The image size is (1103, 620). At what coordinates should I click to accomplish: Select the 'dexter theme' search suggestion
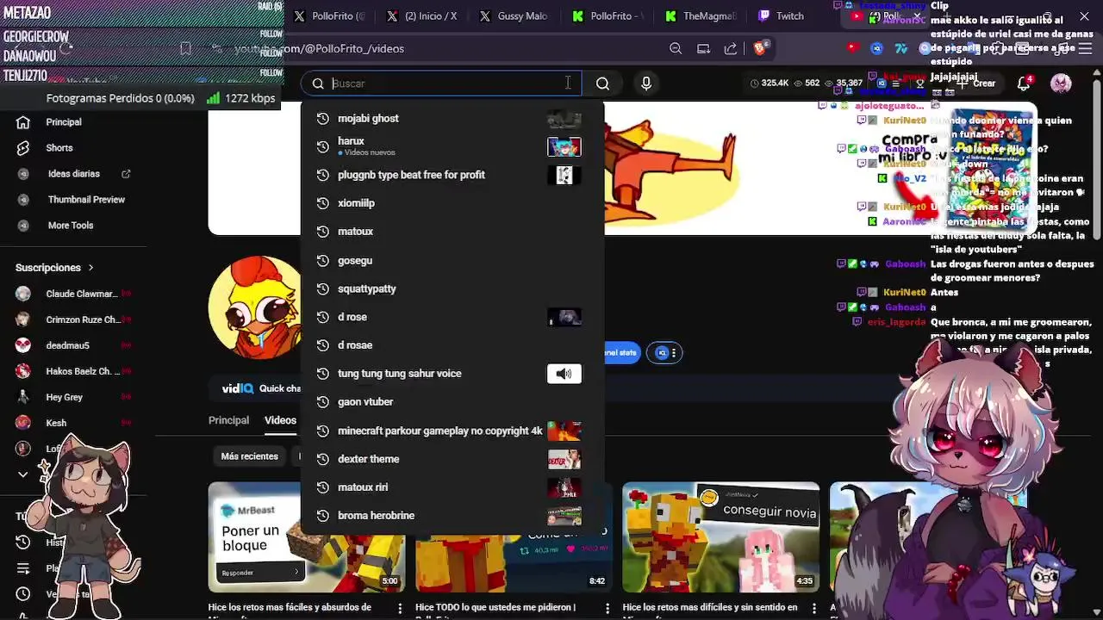452,459
